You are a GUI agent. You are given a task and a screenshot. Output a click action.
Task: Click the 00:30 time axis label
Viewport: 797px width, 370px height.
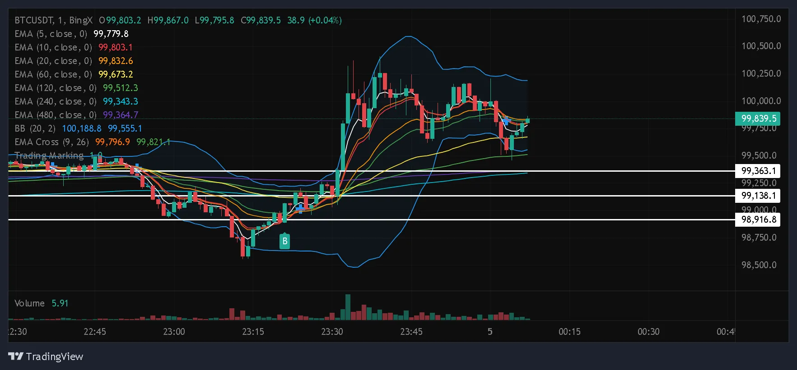point(648,332)
